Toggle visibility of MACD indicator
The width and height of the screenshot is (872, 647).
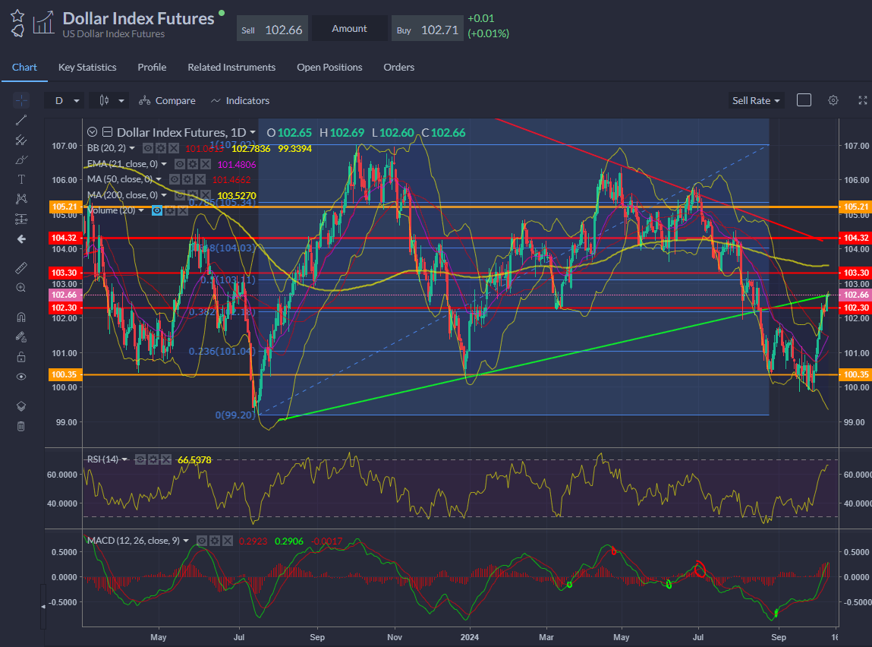202,541
